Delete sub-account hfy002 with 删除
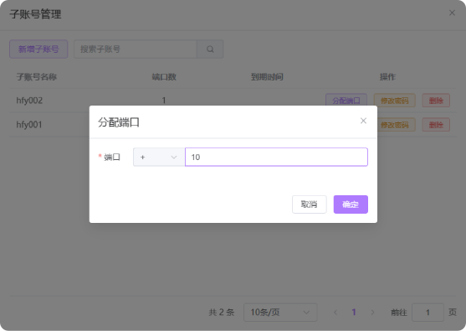 (x=436, y=101)
